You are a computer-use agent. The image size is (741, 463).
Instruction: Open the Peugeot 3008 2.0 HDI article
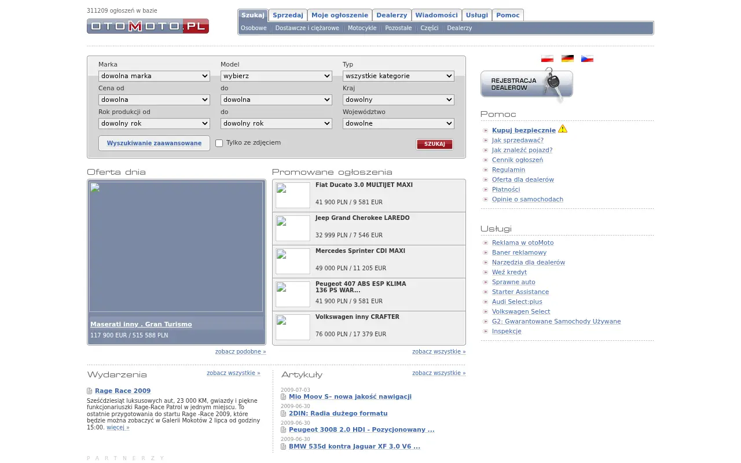tap(362, 429)
